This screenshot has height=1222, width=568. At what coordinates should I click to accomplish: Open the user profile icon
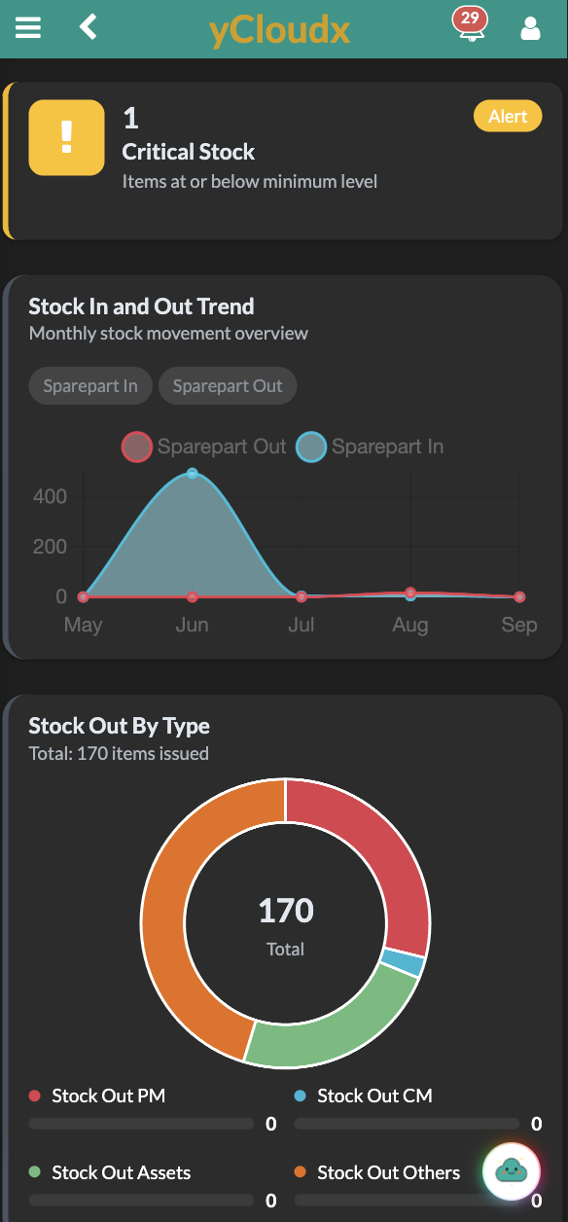530,27
